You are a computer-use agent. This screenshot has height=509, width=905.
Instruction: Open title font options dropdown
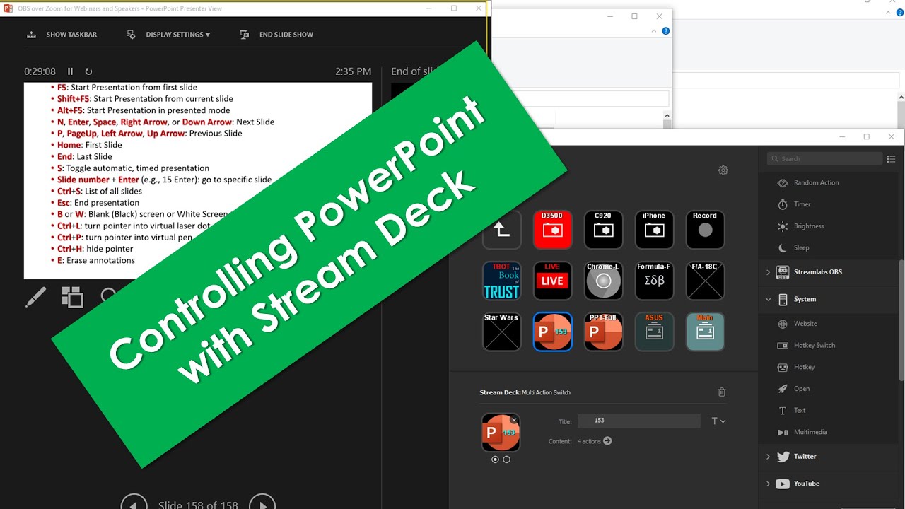718,421
